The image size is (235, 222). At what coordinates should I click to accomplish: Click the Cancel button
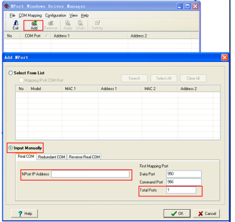tap(206, 214)
